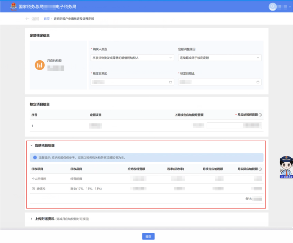The height and width of the screenshot is (243, 293).
Task: Open calendar icon for 核定日期止
Action: (x=258, y=82)
